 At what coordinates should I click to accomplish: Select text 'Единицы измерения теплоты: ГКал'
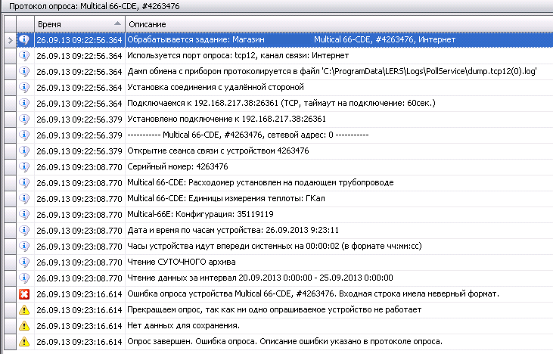256,198
